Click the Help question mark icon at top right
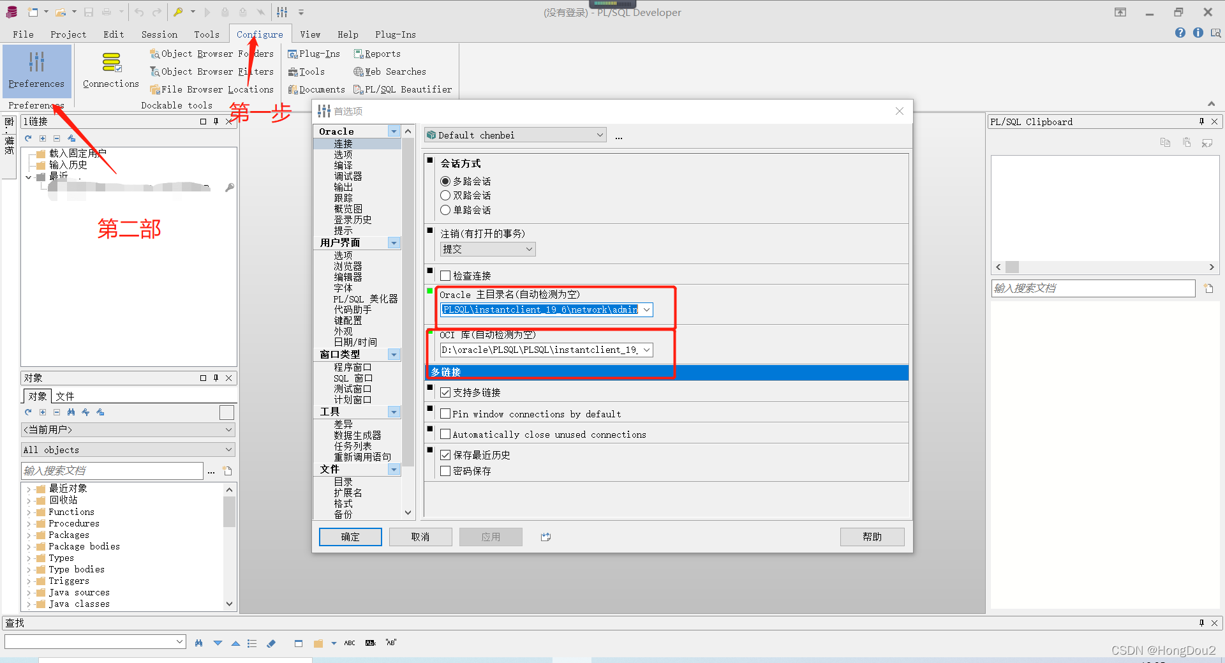The image size is (1225, 663). click(x=1180, y=33)
